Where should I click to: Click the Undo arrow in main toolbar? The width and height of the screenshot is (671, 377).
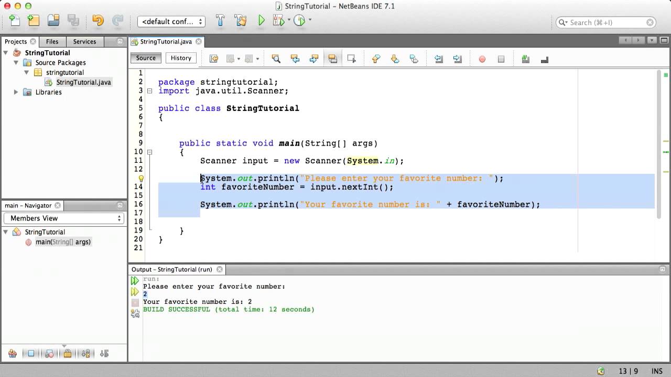point(98,21)
